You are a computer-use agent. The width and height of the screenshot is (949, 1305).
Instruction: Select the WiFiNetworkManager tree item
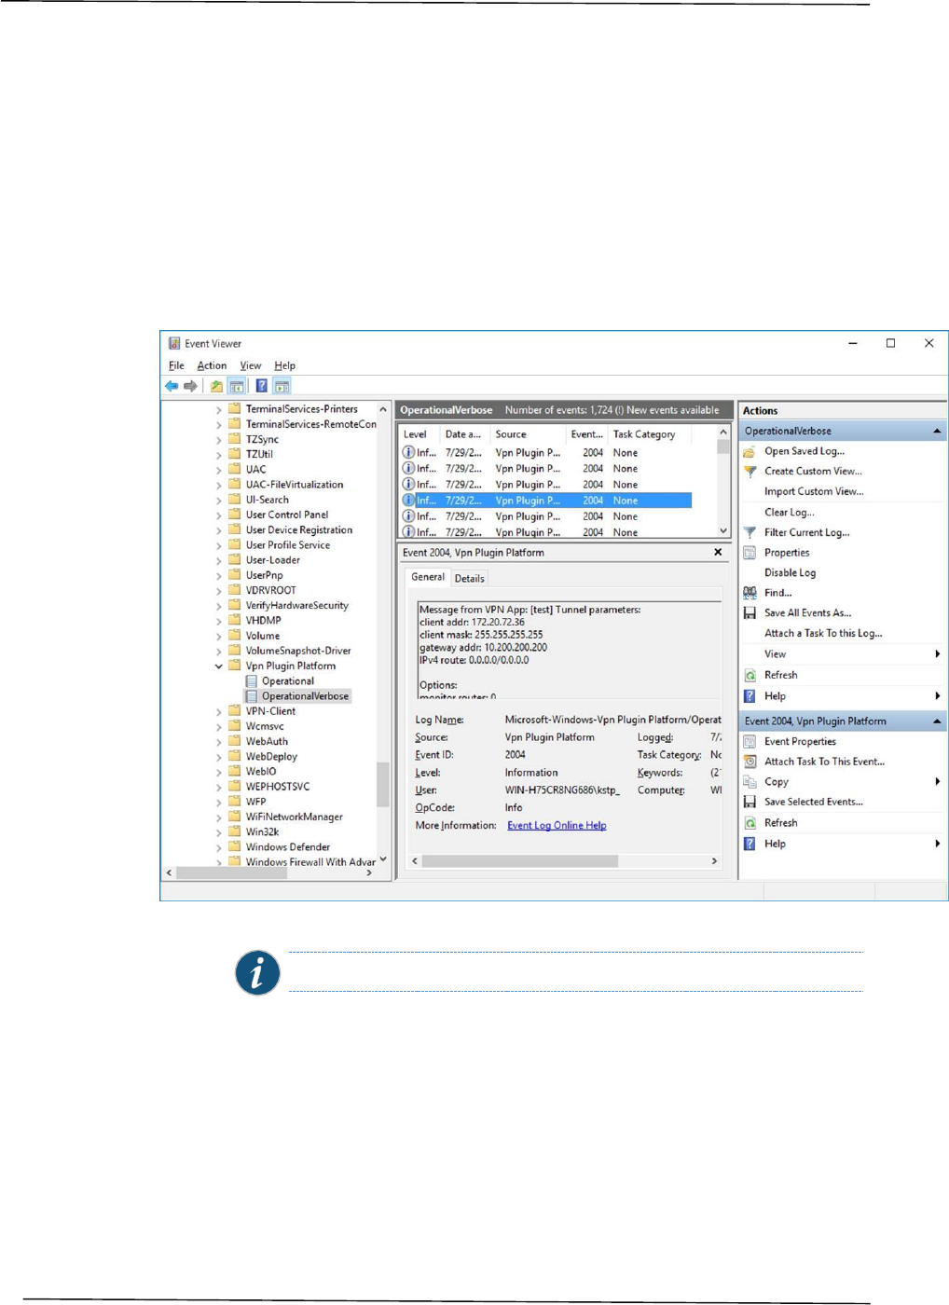294,817
